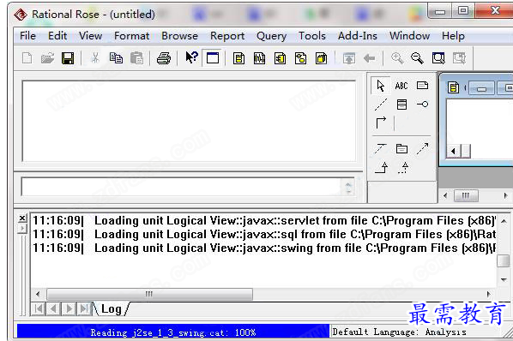Viewport: 513px width, 341px height.
Task: Zoom Out with the magnifier minus icon
Action: 418,58
